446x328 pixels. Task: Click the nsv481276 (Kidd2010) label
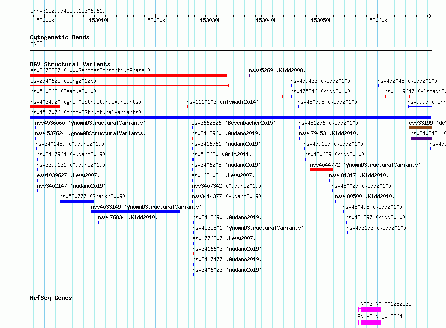[x=328, y=123]
